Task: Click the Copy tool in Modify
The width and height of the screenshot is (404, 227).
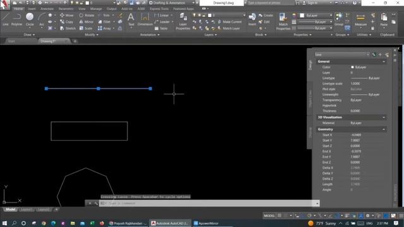Action: pos(66,22)
